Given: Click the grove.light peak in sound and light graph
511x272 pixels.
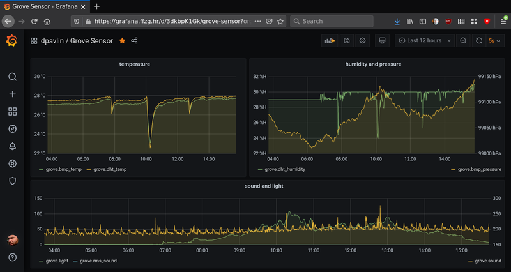Looking at the screenshot, I should coord(289,212).
